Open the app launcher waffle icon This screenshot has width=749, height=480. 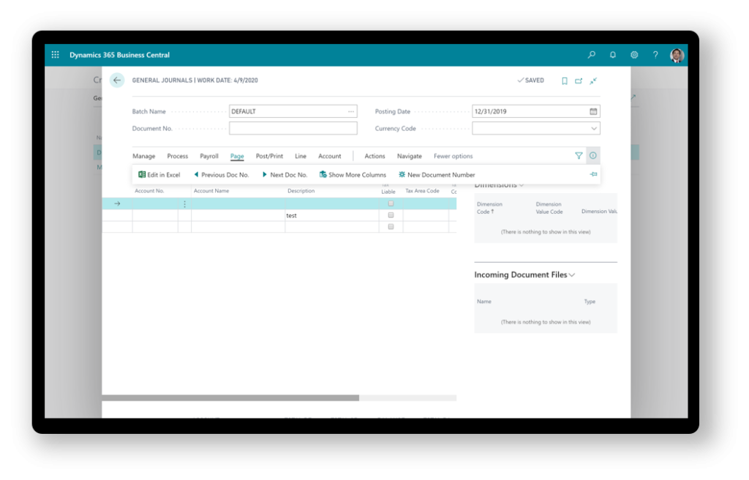[56, 55]
